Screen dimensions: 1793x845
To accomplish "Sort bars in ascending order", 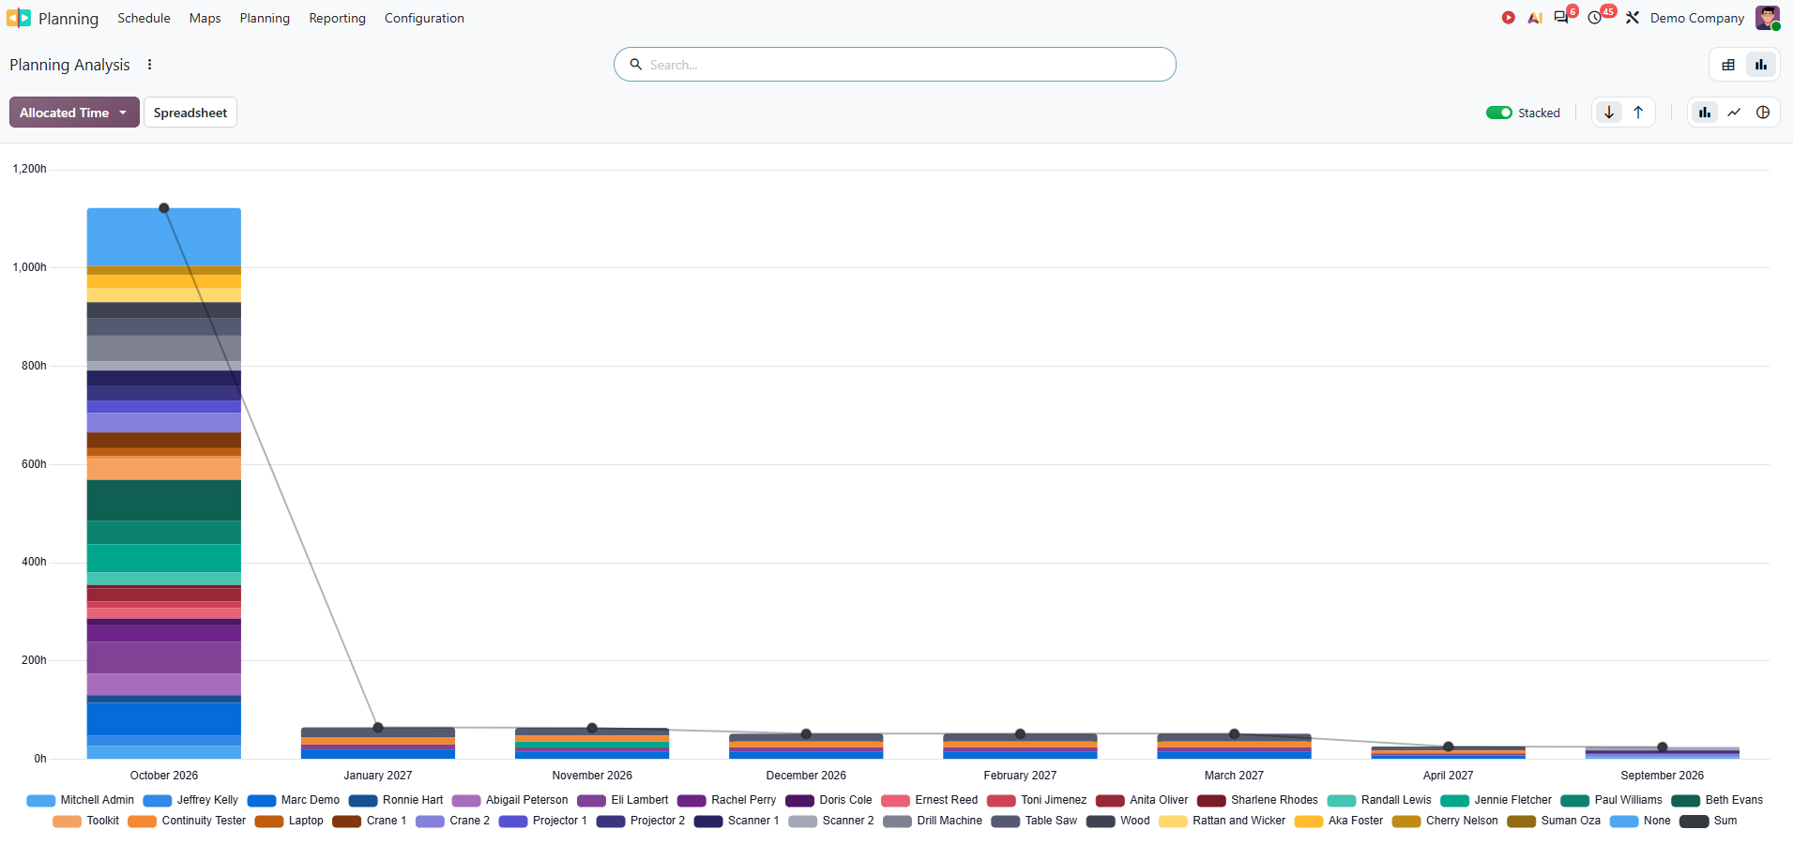I will click(1638, 113).
